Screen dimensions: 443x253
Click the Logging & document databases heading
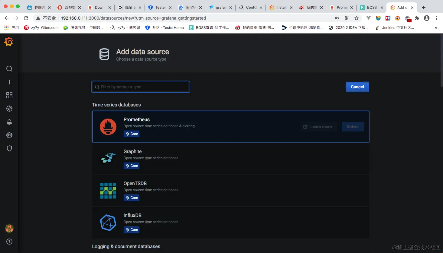click(x=126, y=246)
